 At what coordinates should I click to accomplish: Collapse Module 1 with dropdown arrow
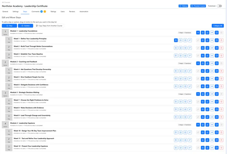(x=198, y=33)
